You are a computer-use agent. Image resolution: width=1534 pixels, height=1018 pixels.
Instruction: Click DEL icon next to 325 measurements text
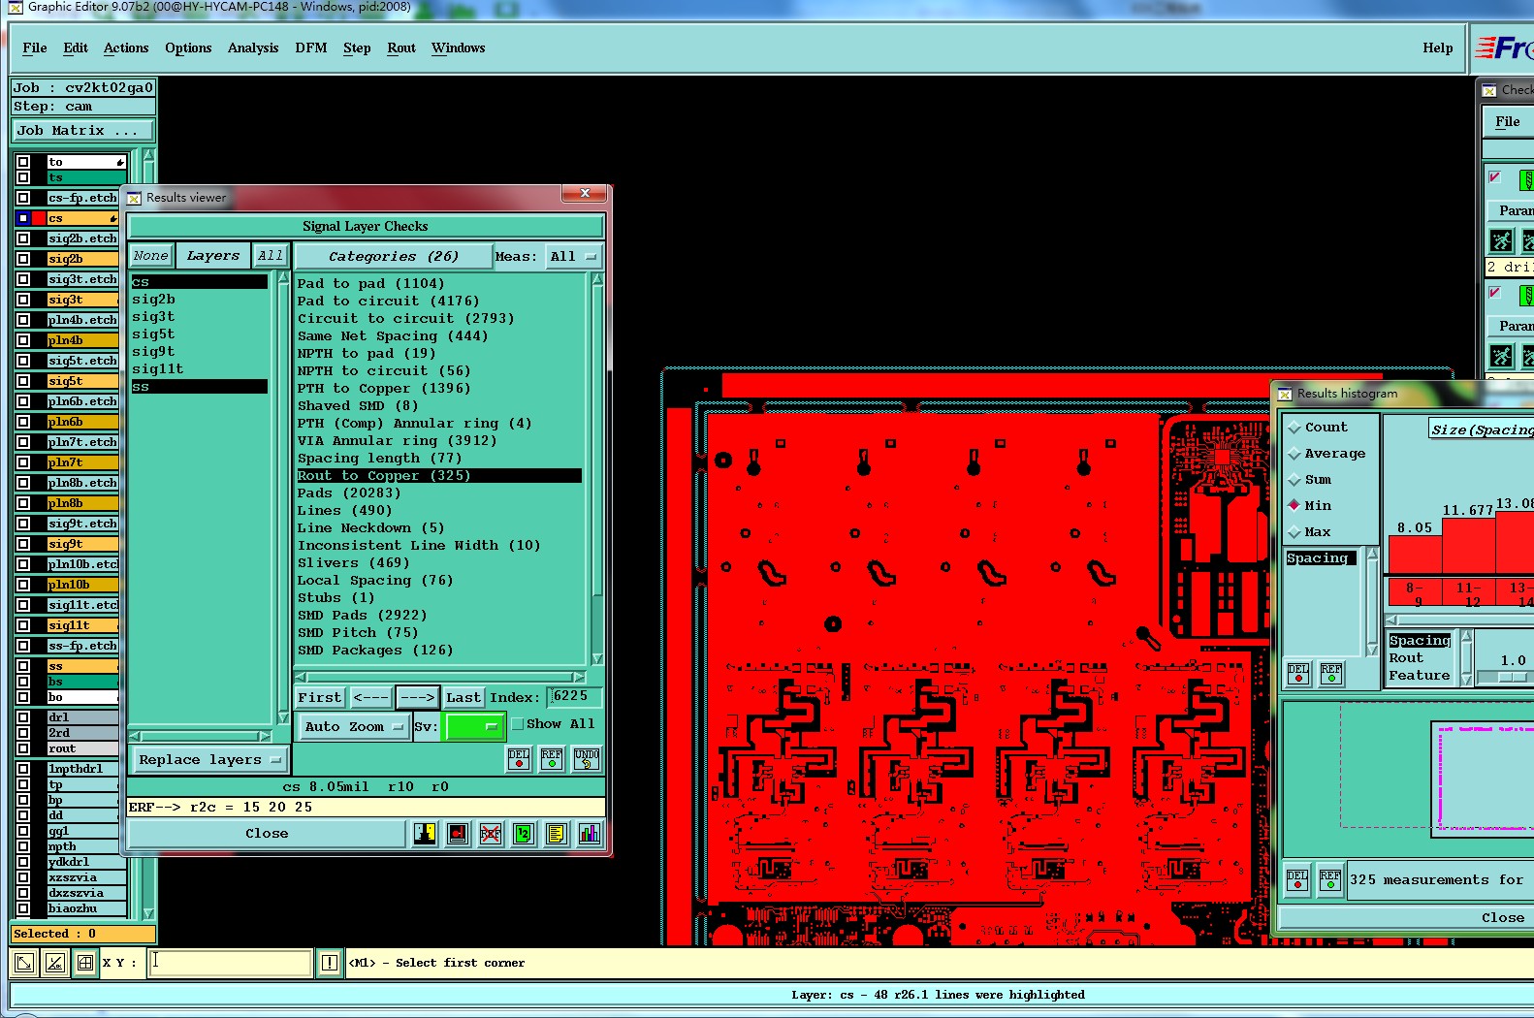(1297, 880)
